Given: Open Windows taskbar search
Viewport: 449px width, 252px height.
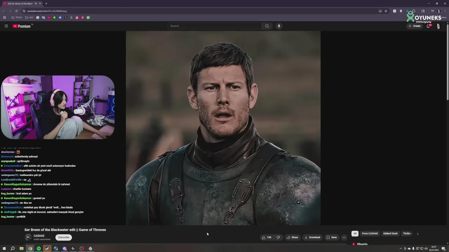Looking at the screenshot, I should coord(13,248).
